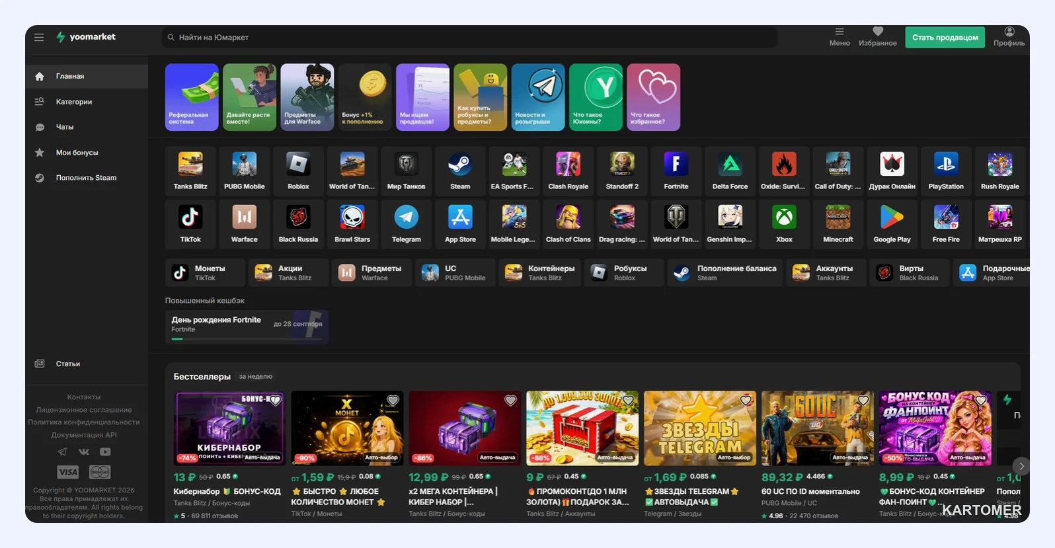Toggle favorite heart on TikTok монет card
This screenshot has height=548, width=1055.
point(393,401)
